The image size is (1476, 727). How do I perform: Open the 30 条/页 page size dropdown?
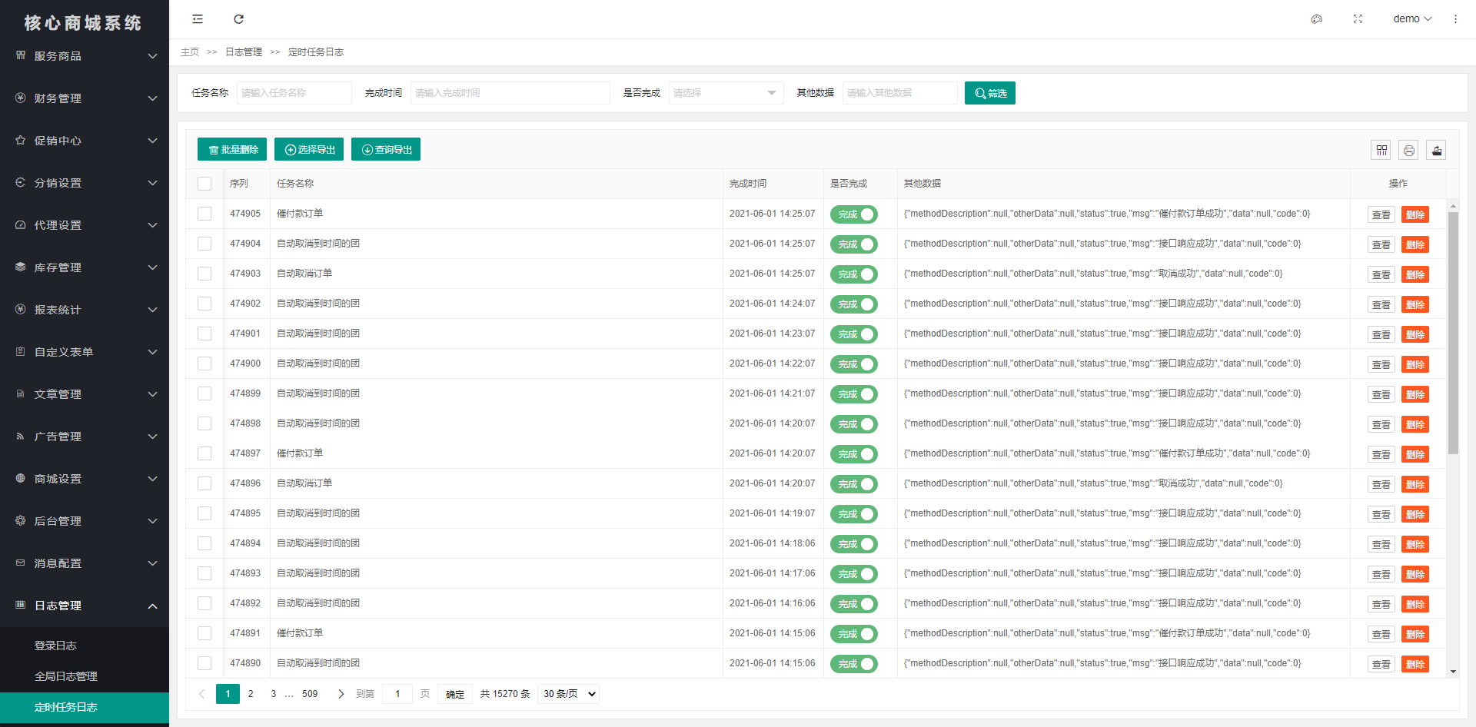(x=568, y=694)
